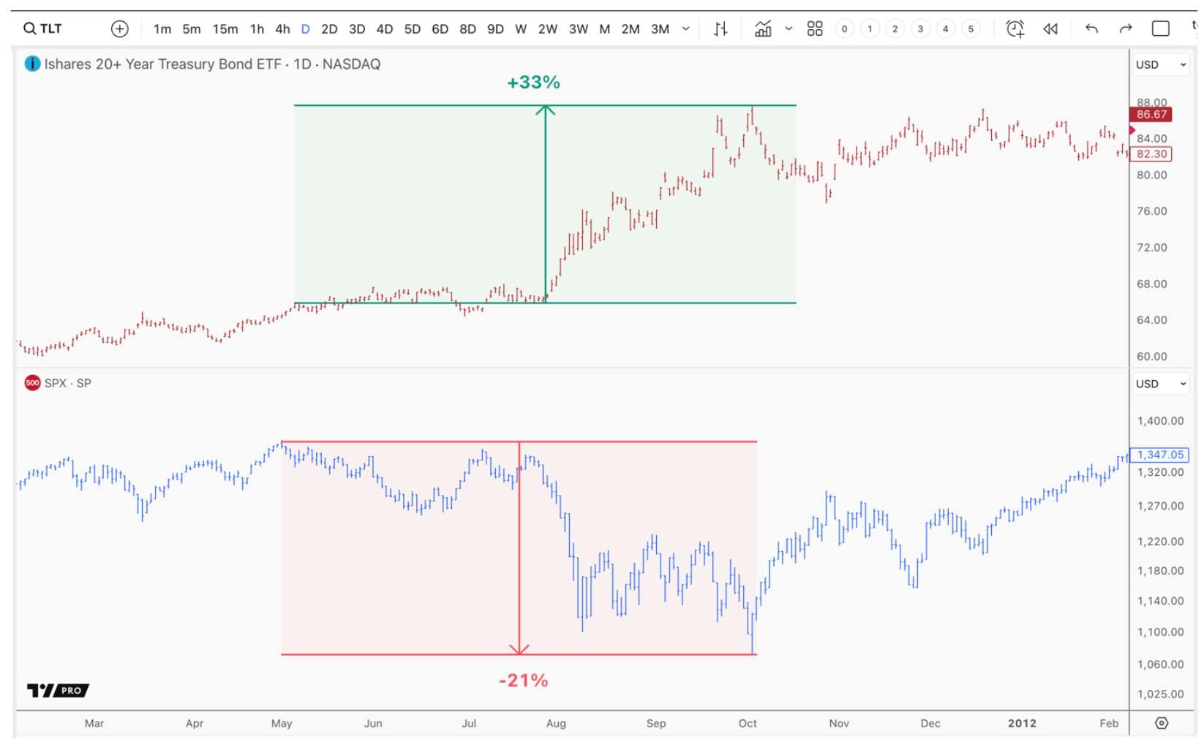Start bar replay with the rewind icon
Screen dimensions: 1204x747
coord(1050,29)
